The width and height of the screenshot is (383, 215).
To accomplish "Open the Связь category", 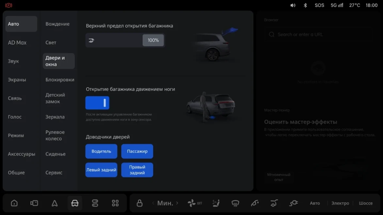I will (15, 98).
